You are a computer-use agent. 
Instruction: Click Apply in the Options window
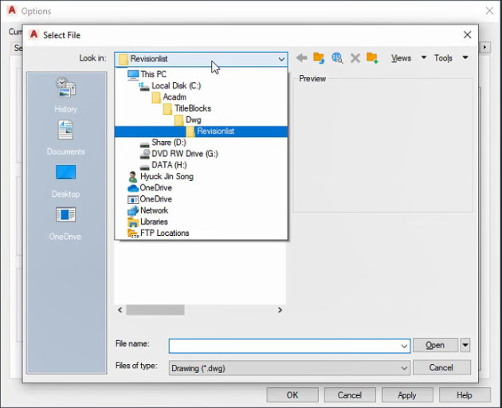pyautogui.click(x=407, y=395)
